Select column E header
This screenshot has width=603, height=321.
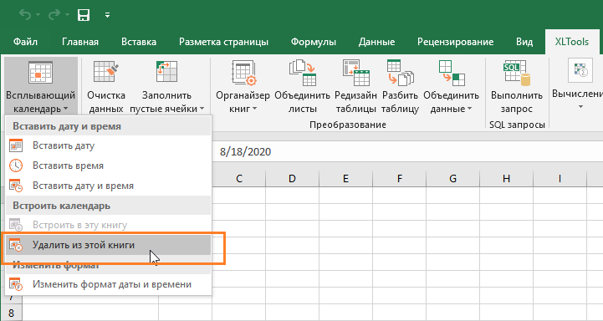[x=345, y=178]
